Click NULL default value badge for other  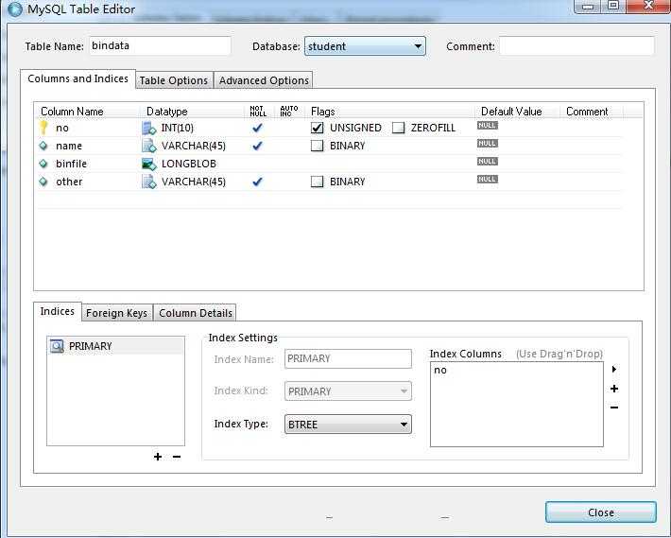click(x=488, y=180)
